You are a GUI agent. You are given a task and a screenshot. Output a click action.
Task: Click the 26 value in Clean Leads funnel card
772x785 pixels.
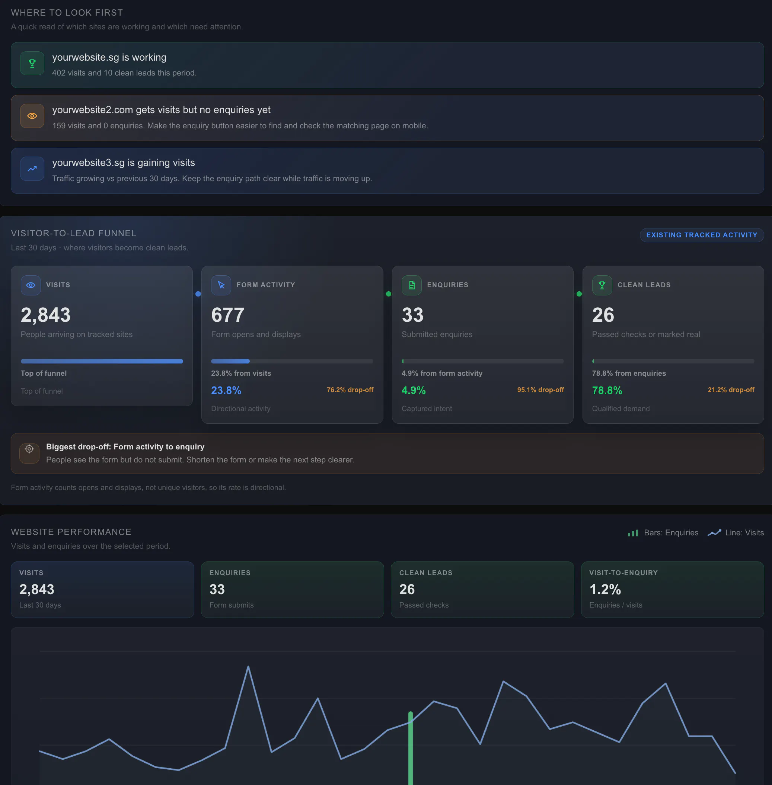[603, 315]
